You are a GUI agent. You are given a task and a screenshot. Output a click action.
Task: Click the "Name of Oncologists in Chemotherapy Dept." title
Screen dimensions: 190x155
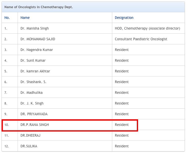[x=39, y=7]
